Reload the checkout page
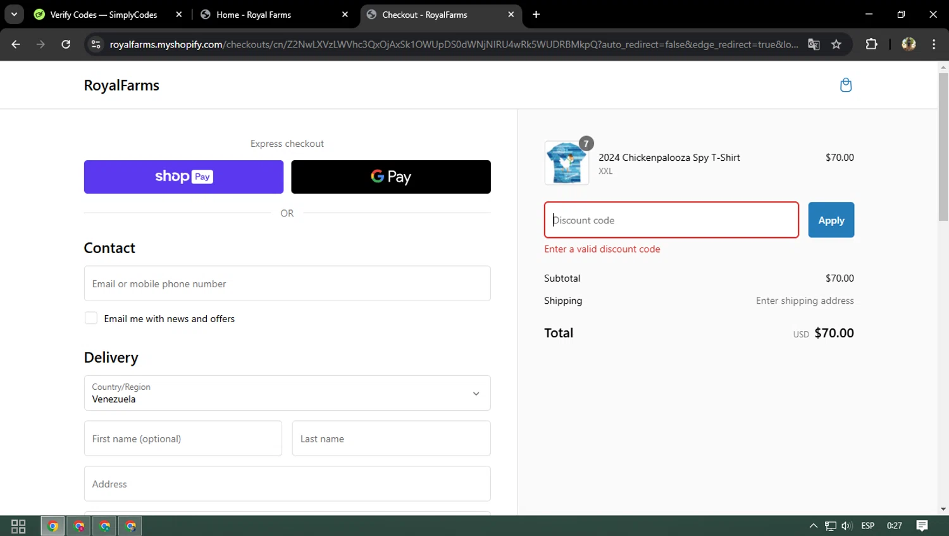 66,44
